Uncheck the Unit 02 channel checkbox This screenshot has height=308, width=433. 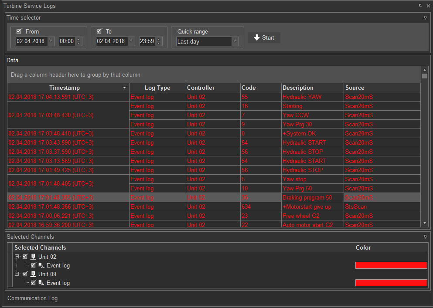tap(25, 257)
